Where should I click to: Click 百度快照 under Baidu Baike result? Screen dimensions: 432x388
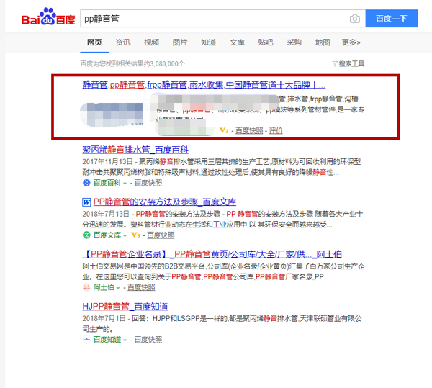tap(148, 183)
